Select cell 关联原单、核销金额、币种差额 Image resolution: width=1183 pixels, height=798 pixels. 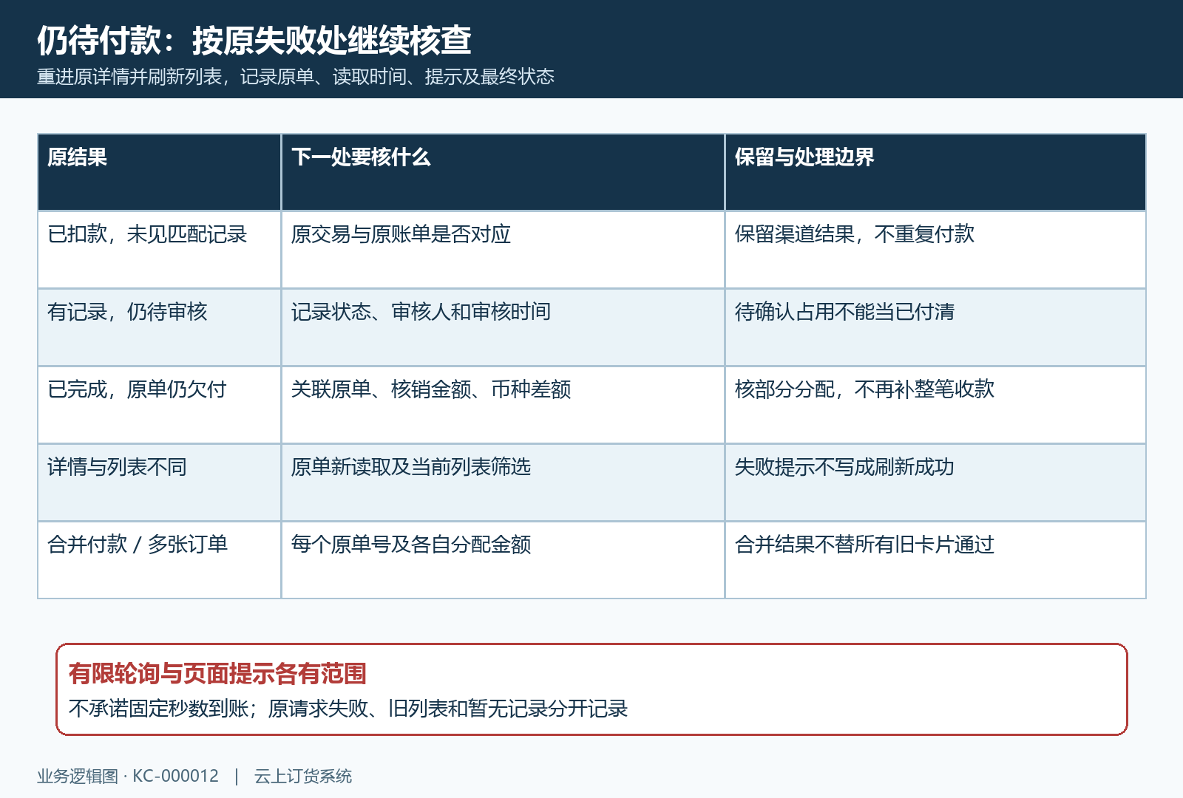tap(503, 405)
